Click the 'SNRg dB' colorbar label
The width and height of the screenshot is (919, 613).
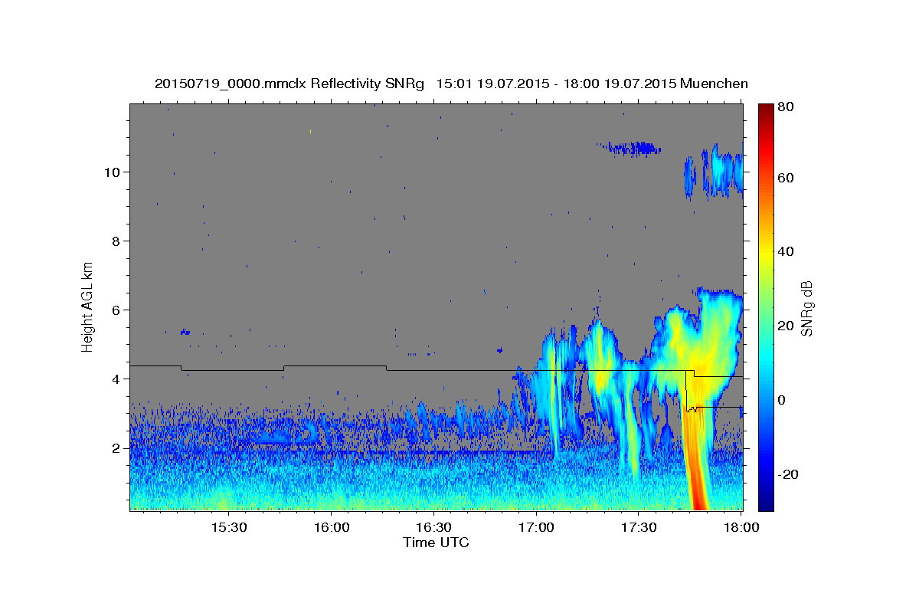tap(806, 307)
